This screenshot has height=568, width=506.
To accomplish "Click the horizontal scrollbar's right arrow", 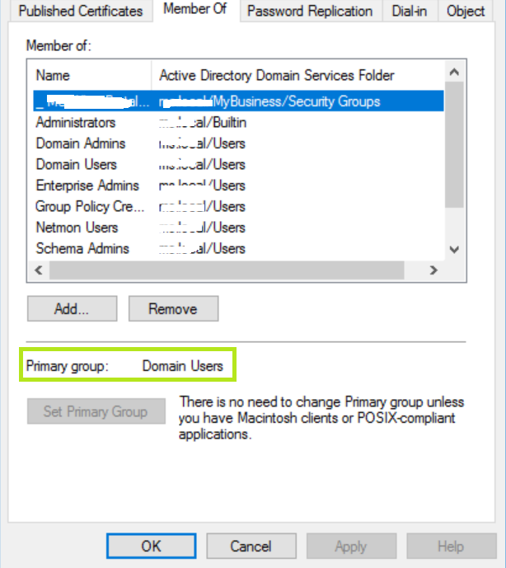I will click(433, 270).
